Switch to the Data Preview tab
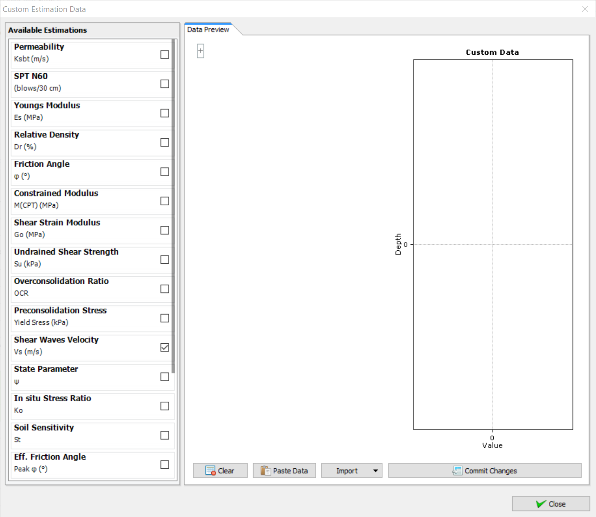The height and width of the screenshot is (517, 596). (208, 29)
